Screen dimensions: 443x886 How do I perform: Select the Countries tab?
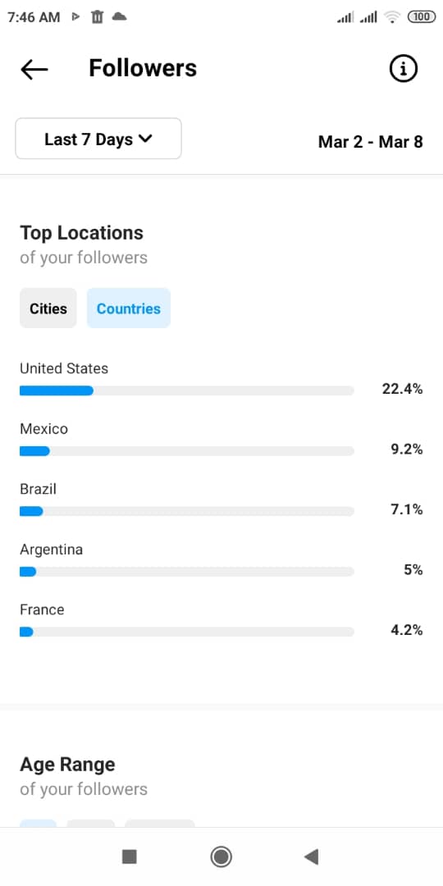[128, 308]
